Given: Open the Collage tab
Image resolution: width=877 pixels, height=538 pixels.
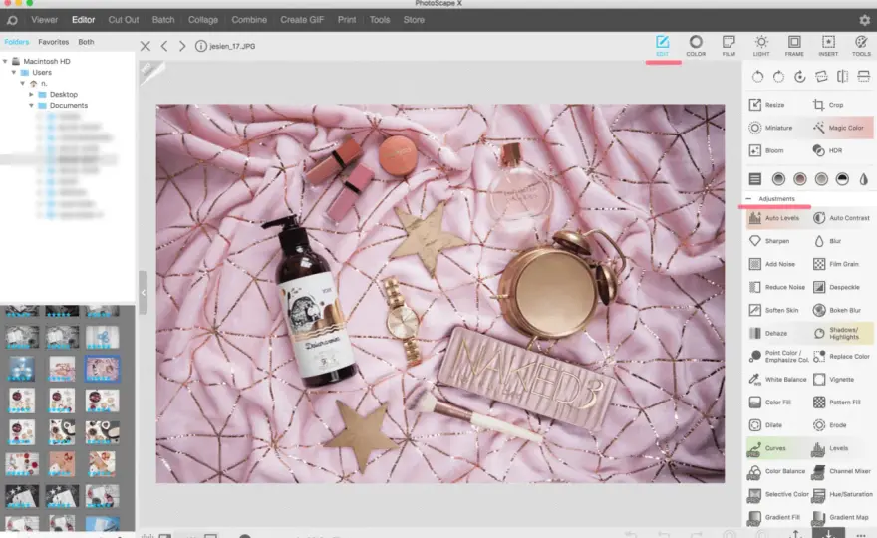Looking at the screenshot, I should (203, 20).
